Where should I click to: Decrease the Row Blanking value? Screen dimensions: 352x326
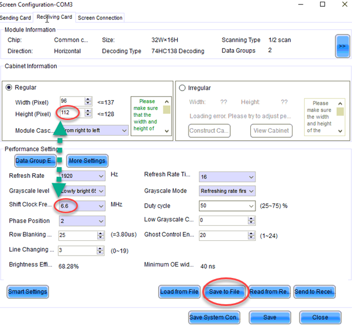(x=101, y=238)
